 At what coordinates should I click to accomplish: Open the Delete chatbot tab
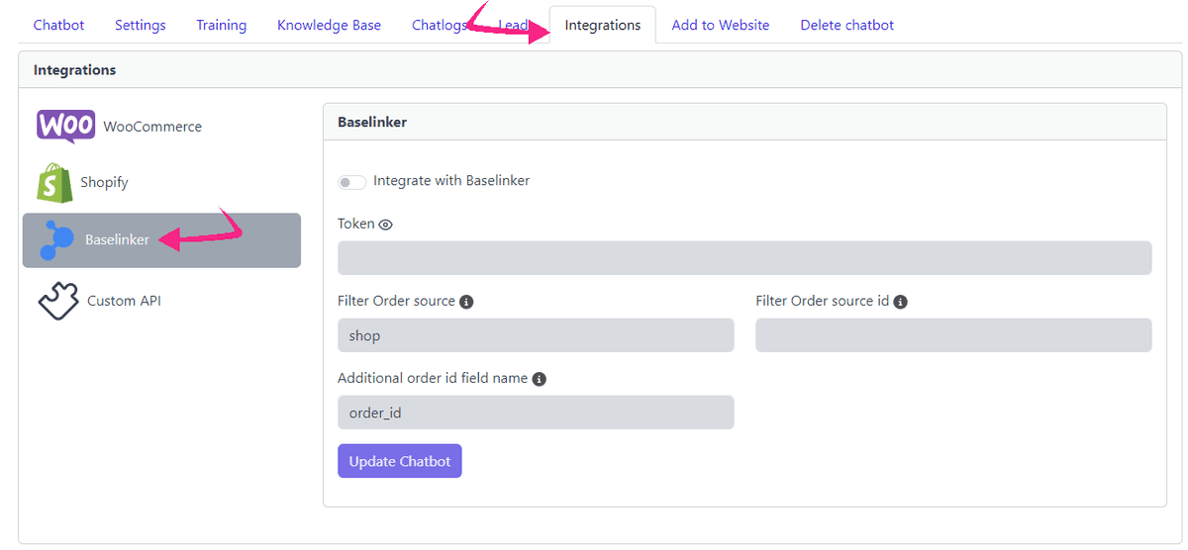(846, 25)
